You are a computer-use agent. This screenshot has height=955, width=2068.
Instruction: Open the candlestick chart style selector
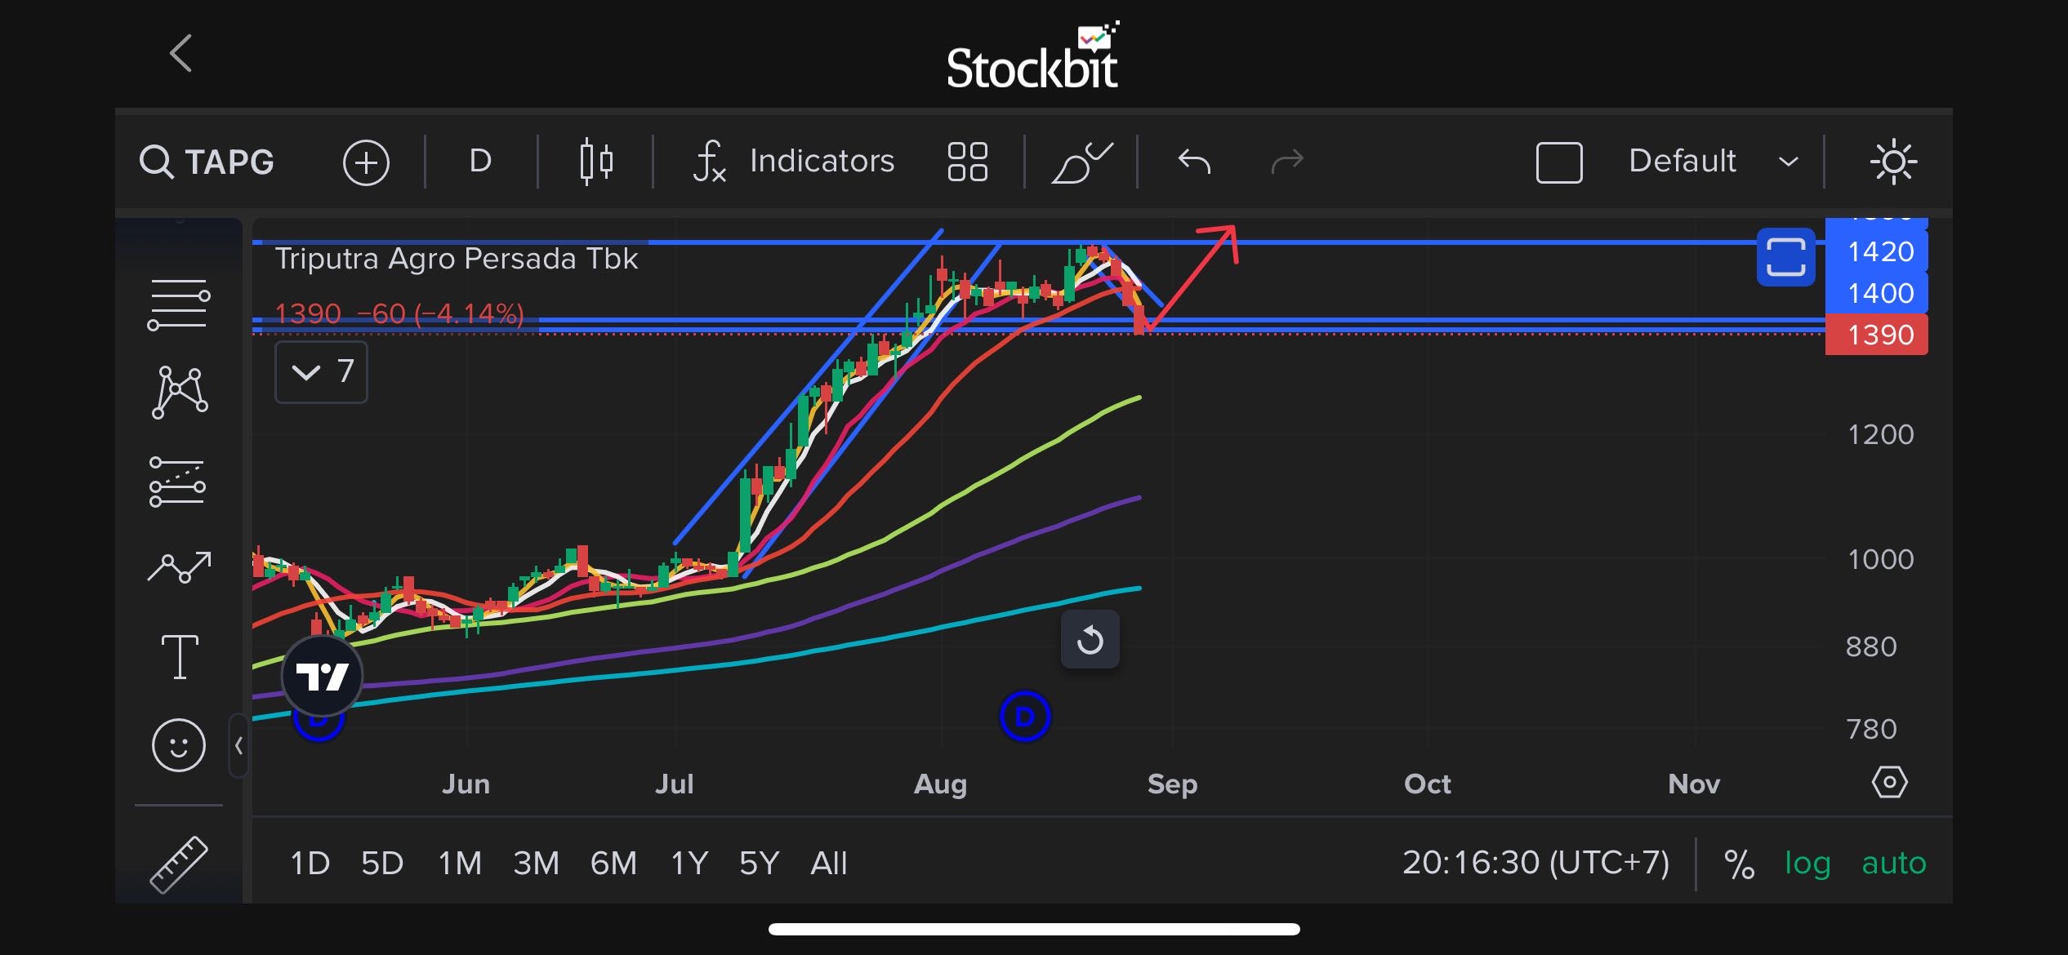pos(595,162)
